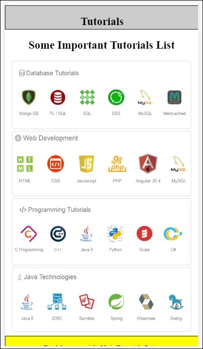Click the Database Tutorials section heading
Screen dimensions: 203x349
[x=52, y=73]
